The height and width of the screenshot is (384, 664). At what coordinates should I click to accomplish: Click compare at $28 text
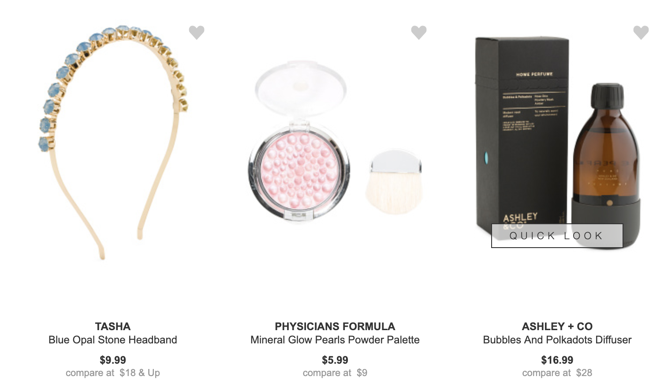tap(557, 373)
